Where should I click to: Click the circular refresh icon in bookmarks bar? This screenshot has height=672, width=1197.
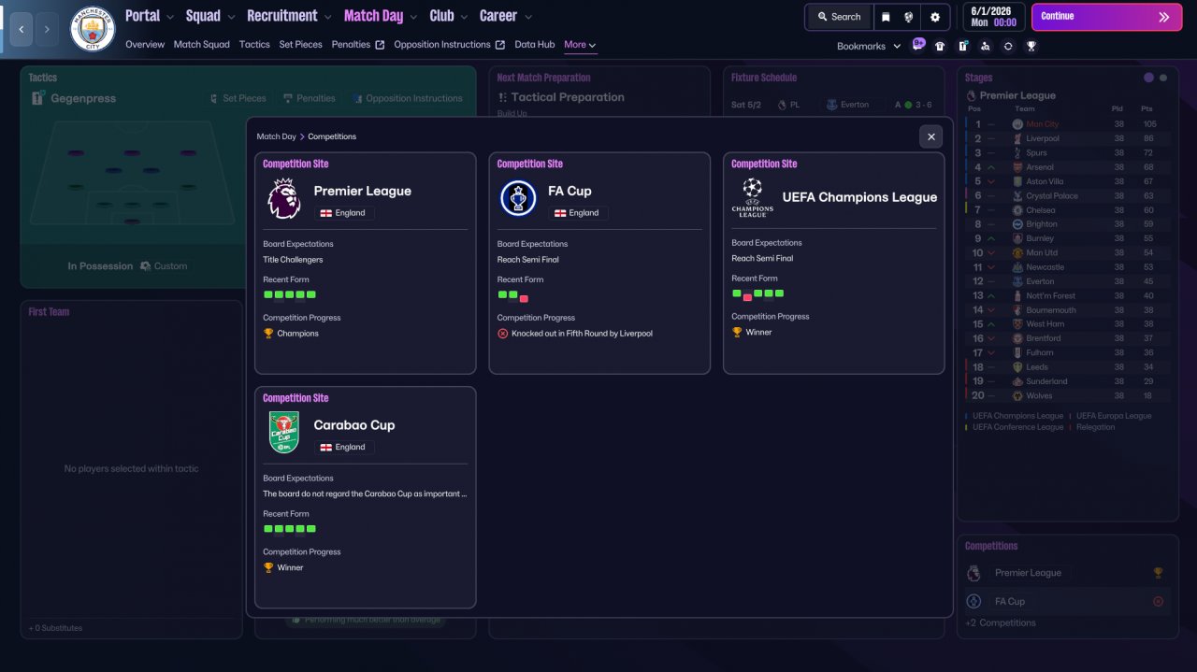1008,46
